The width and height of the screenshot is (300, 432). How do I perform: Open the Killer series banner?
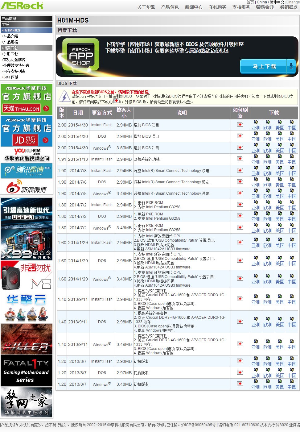pos(27,339)
